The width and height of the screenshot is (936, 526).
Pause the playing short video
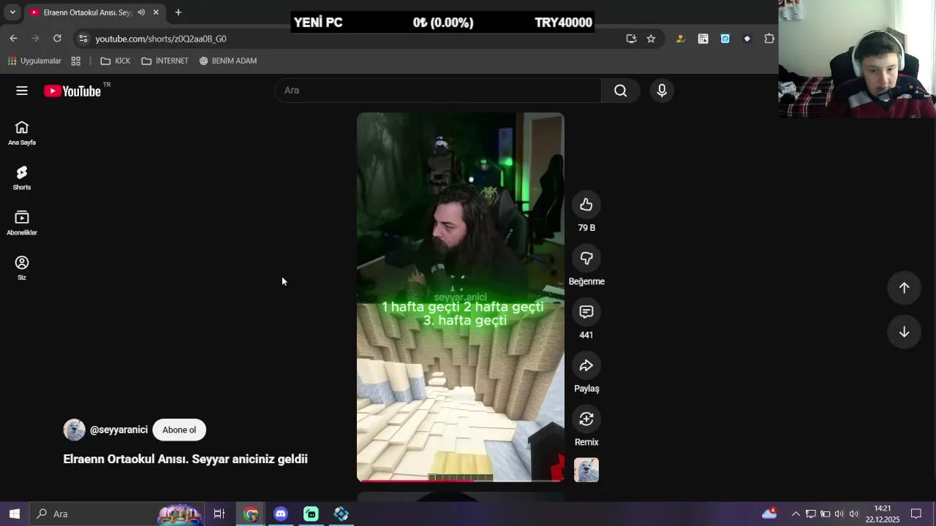click(x=460, y=297)
